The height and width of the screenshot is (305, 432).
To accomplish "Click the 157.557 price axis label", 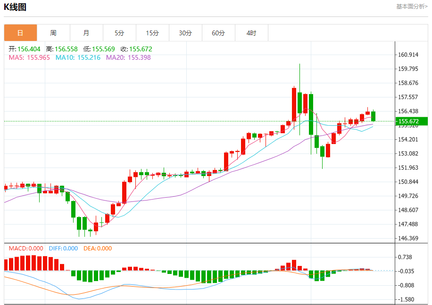I will 408,97.
